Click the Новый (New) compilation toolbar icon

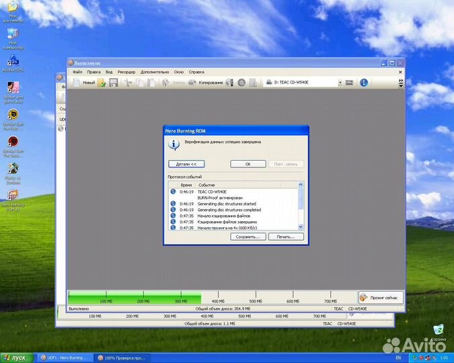tap(85, 83)
